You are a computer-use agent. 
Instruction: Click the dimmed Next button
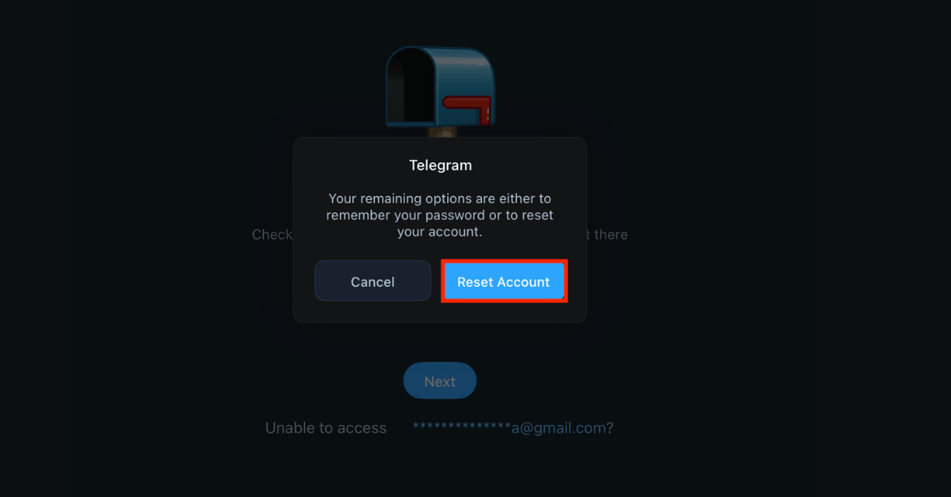click(x=440, y=381)
